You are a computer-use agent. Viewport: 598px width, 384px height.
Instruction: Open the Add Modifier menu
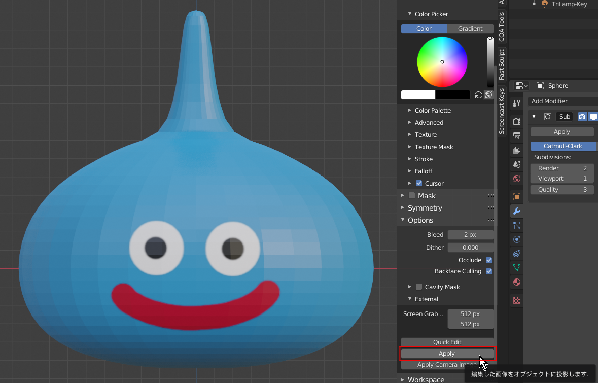coord(563,101)
